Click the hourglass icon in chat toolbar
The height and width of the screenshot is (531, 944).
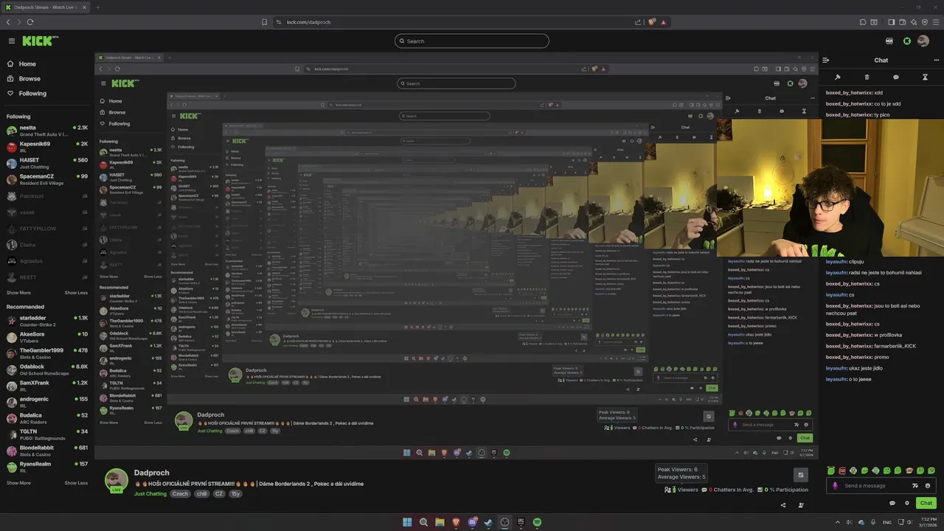pyautogui.click(x=925, y=77)
